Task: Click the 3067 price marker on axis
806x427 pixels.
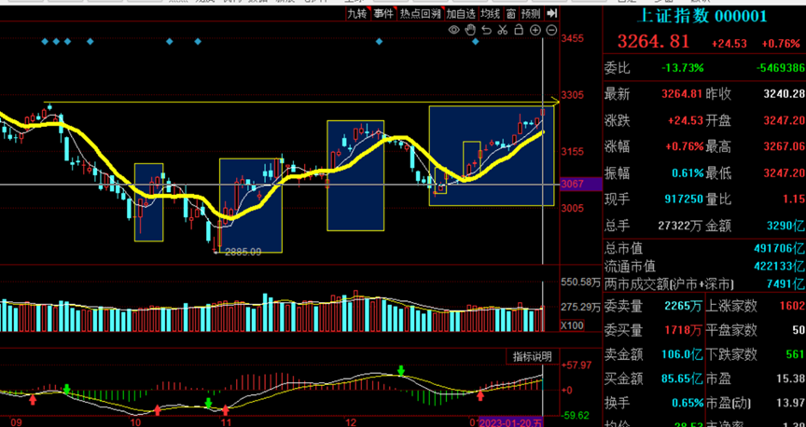Action: tap(571, 184)
